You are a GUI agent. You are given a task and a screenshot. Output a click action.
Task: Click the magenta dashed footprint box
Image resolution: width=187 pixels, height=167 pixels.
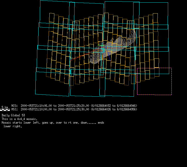pyautogui.click(x=154, y=81)
